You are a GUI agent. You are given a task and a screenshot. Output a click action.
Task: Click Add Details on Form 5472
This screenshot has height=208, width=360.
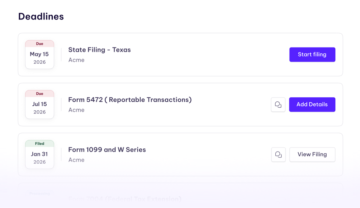point(312,104)
